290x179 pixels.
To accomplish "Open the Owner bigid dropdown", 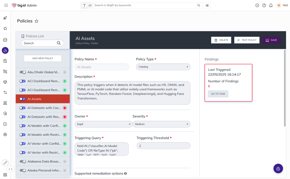I will (103, 124).
